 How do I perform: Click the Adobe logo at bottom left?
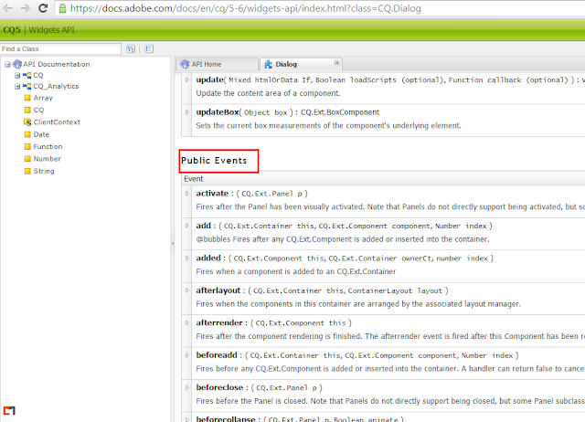click(9, 410)
